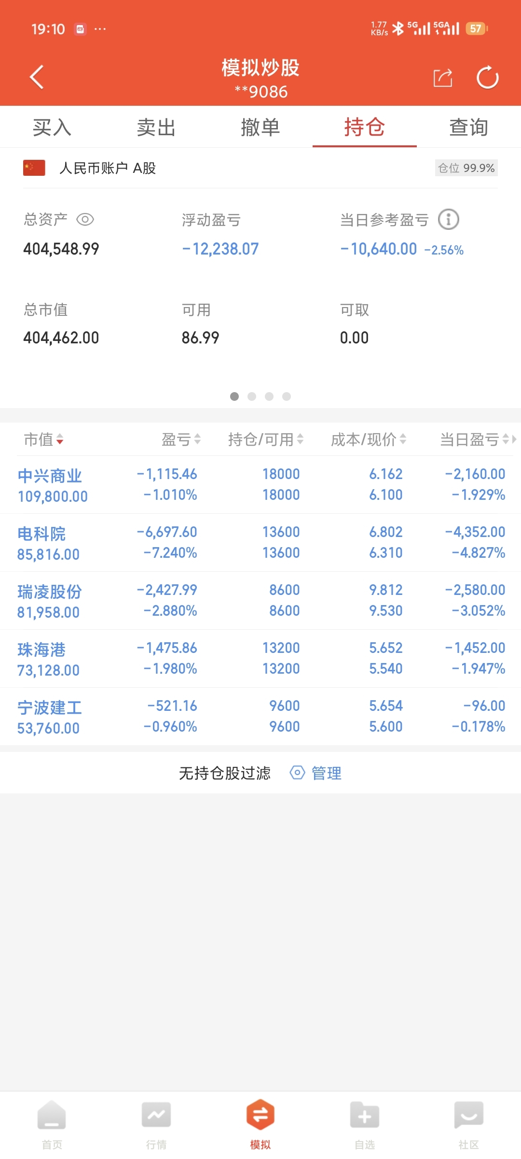The width and height of the screenshot is (521, 1159).
Task: Open the 珠海港 holding row
Action: [x=260, y=659]
